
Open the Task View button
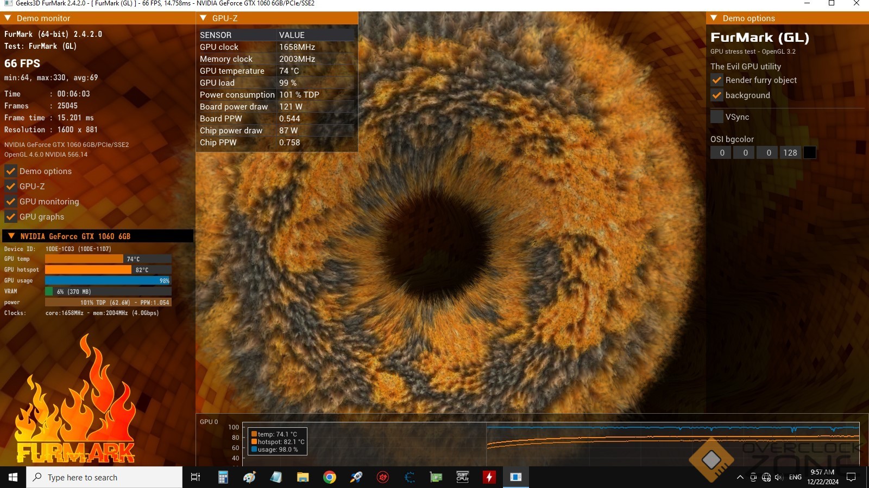coord(196,477)
